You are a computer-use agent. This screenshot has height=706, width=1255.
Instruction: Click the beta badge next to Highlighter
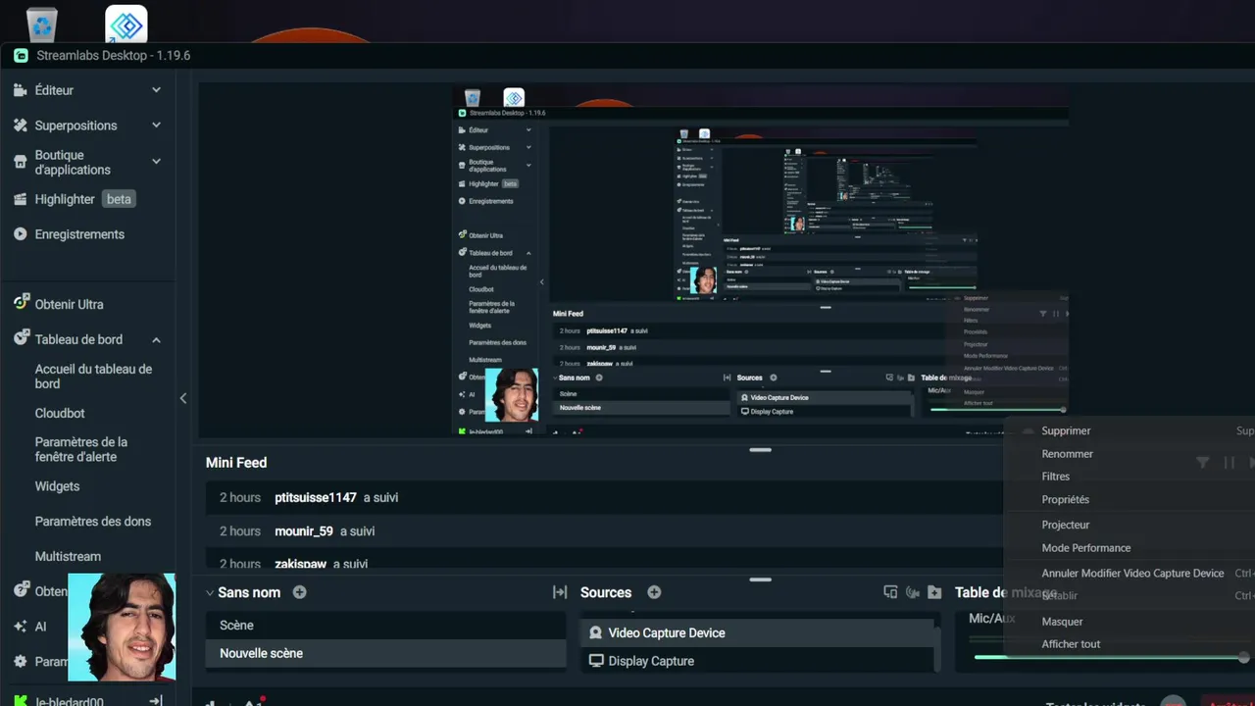(119, 199)
